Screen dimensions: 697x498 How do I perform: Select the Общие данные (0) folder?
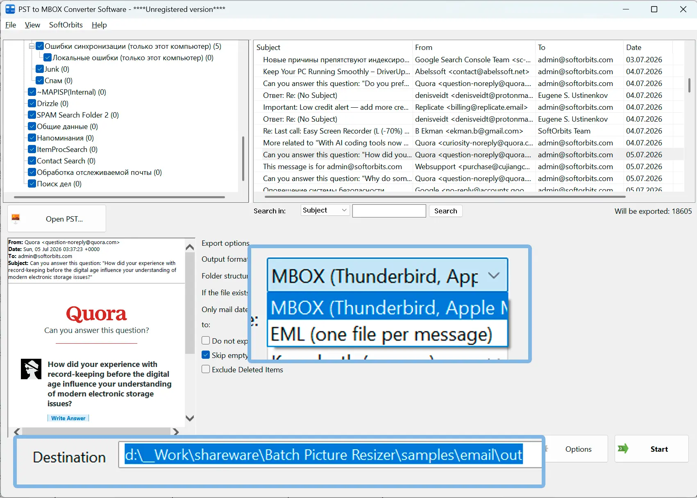click(x=67, y=127)
